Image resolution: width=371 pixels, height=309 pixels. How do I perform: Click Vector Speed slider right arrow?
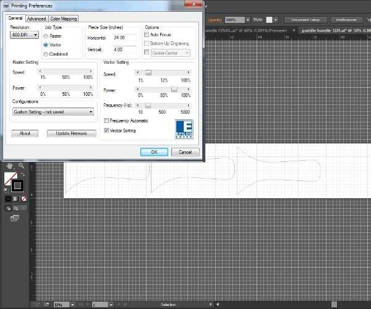click(189, 72)
